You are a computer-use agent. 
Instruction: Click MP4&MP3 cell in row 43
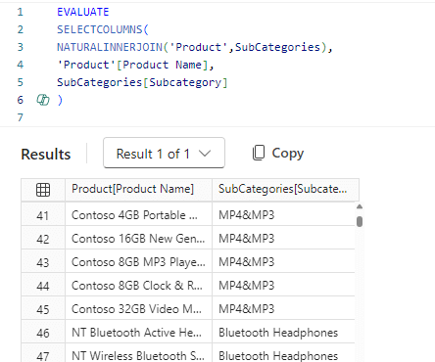pyautogui.click(x=283, y=262)
